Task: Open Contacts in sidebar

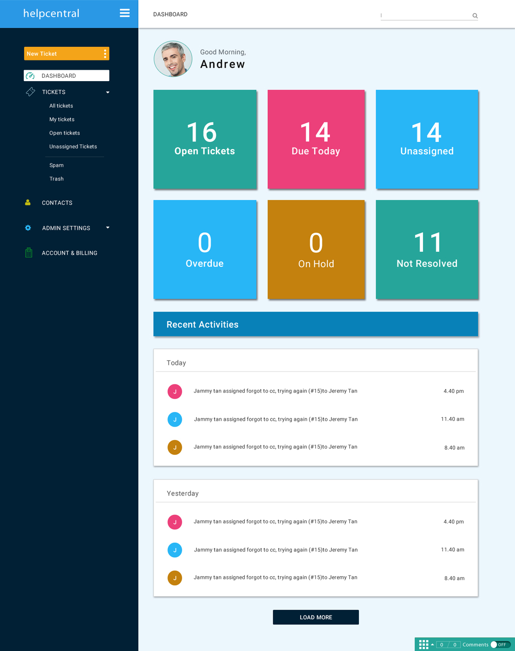Action: 57,203
